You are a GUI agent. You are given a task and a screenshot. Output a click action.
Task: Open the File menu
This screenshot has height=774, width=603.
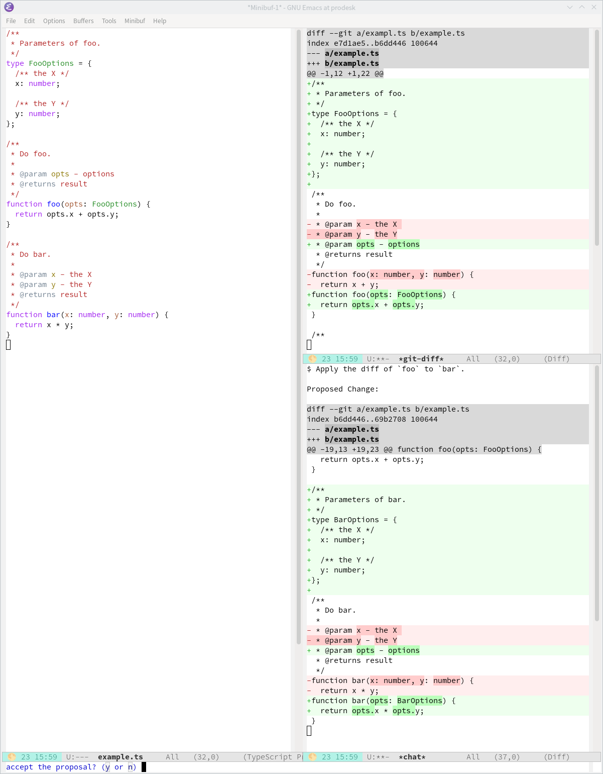coord(11,21)
